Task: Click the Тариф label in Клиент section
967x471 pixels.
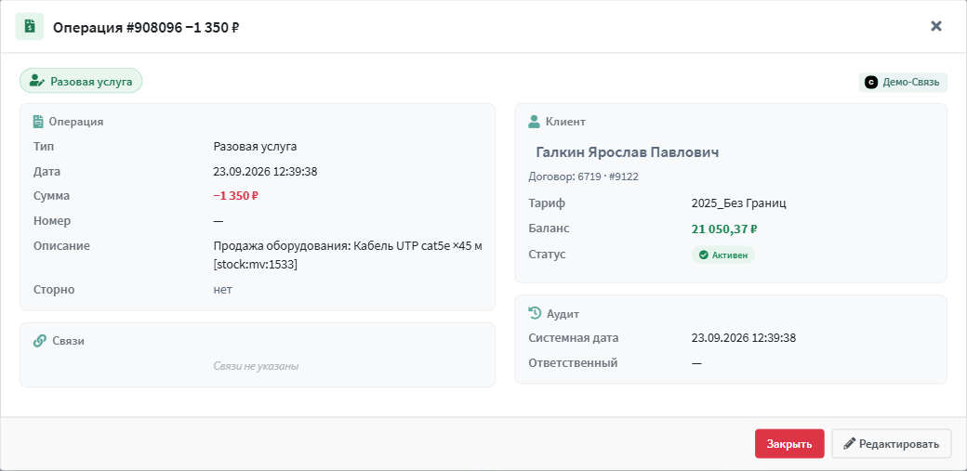Action: click(547, 203)
